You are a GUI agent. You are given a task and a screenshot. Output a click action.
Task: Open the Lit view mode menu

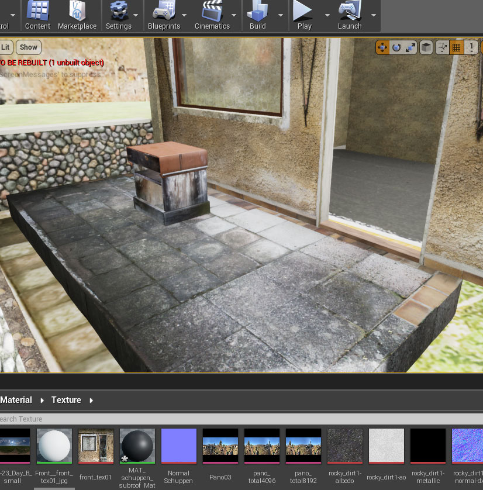coord(6,47)
